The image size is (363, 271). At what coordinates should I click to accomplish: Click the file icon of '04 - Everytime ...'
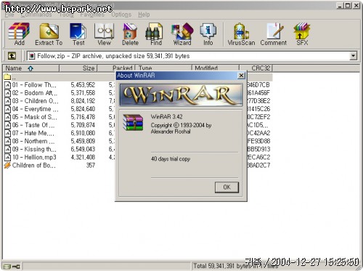pos(7,109)
